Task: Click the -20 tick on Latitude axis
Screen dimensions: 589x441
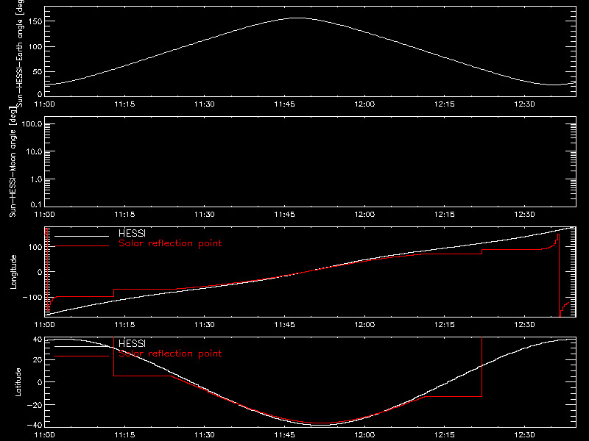Action: pyautogui.click(x=34, y=405)
